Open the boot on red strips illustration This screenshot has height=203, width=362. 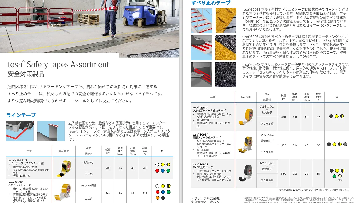[202, 48]
